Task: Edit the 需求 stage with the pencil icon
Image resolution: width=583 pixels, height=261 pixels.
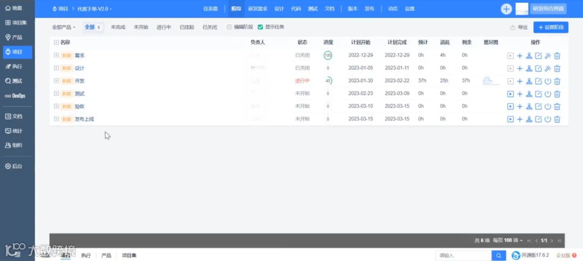Action: click(x=538, y=56)
